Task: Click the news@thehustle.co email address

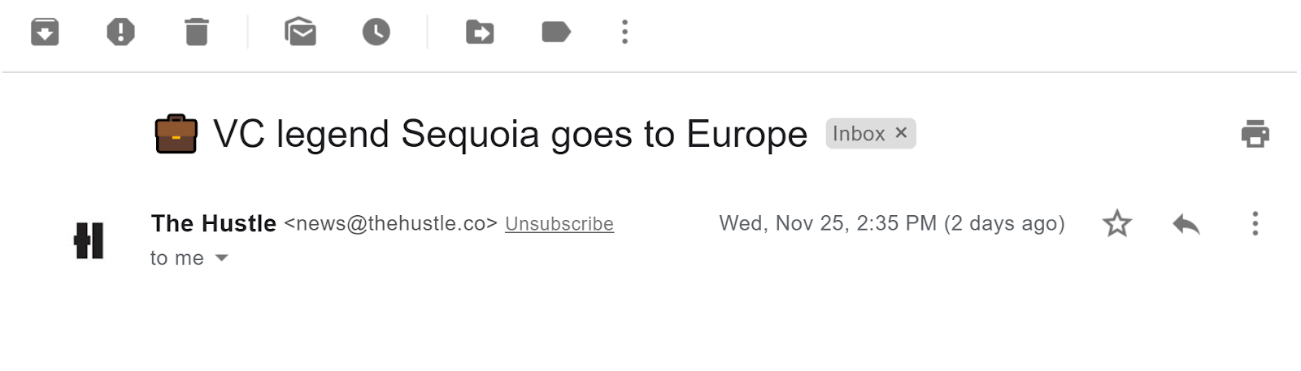Action: (390, 224)
